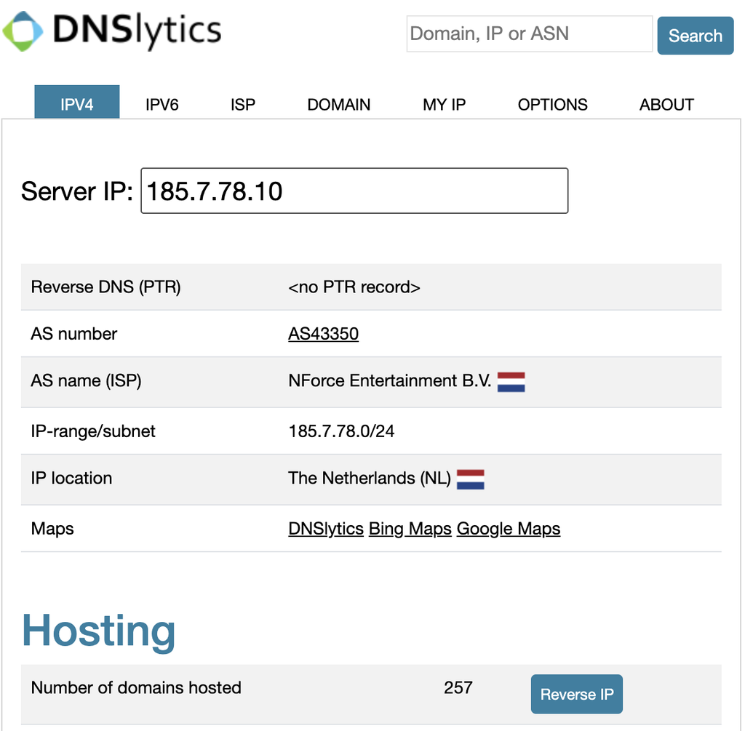Click the 'Maps' row label

point(52,529)
